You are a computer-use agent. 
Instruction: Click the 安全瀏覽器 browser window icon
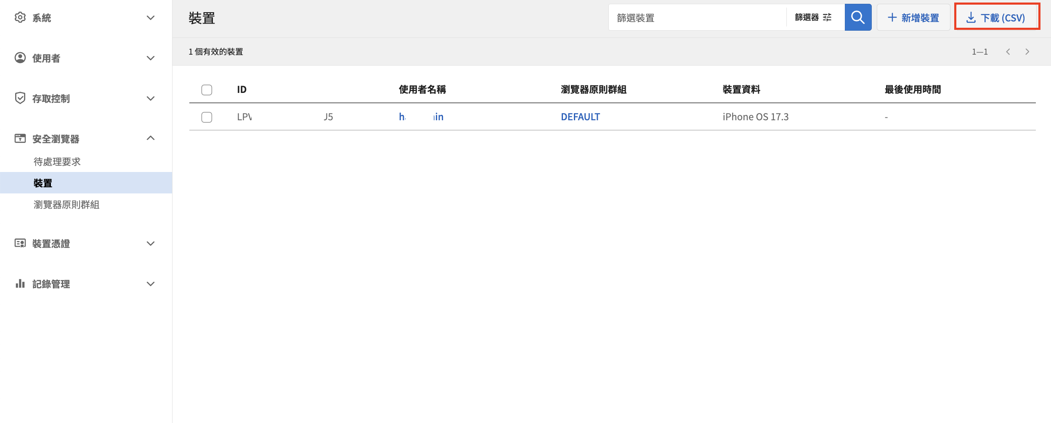click(x=20, y=138)
